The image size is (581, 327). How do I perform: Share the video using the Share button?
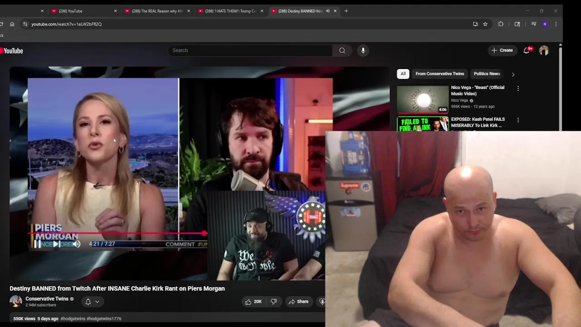(x=299, y=302)
